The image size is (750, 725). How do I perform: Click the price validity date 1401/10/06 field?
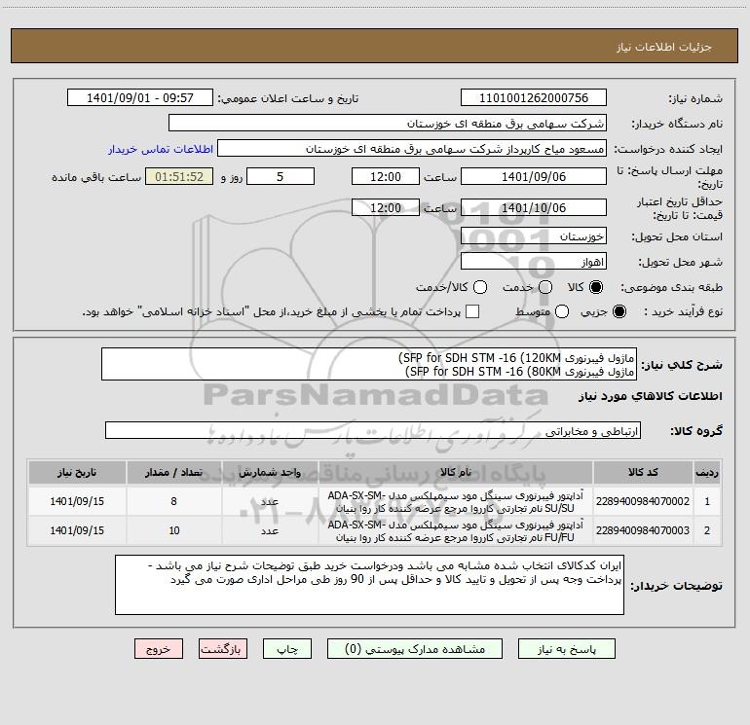click(x=534, y=207)
